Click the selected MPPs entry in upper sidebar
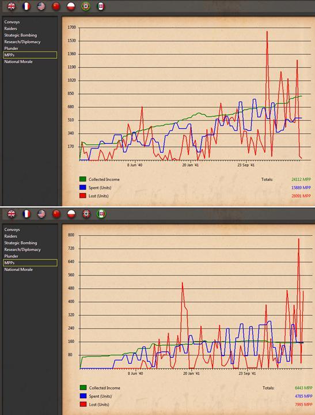 pyautogui.click(x=30, y=55)
